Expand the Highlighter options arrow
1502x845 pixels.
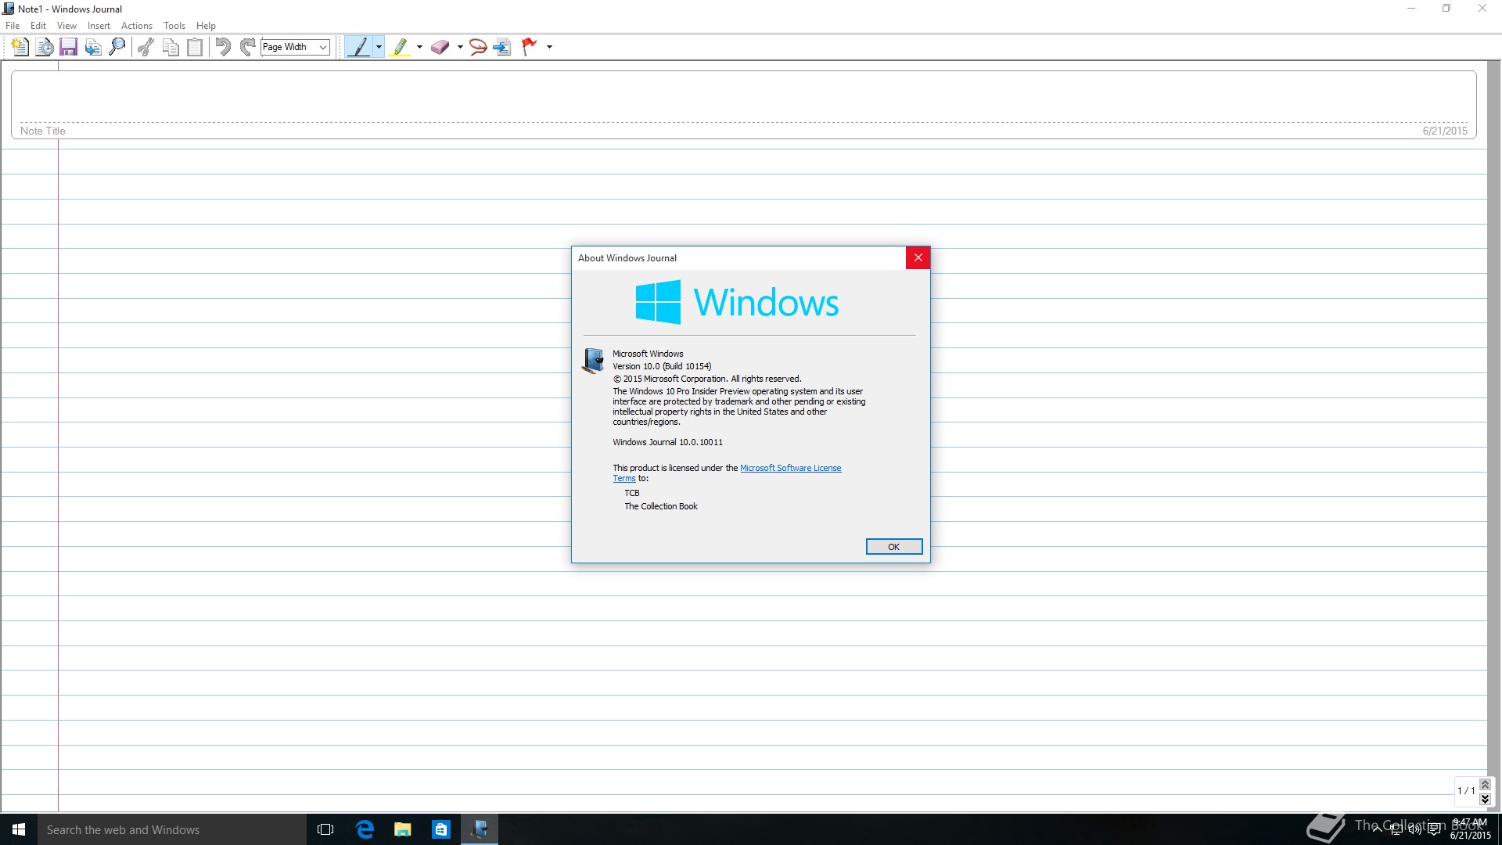419,47
